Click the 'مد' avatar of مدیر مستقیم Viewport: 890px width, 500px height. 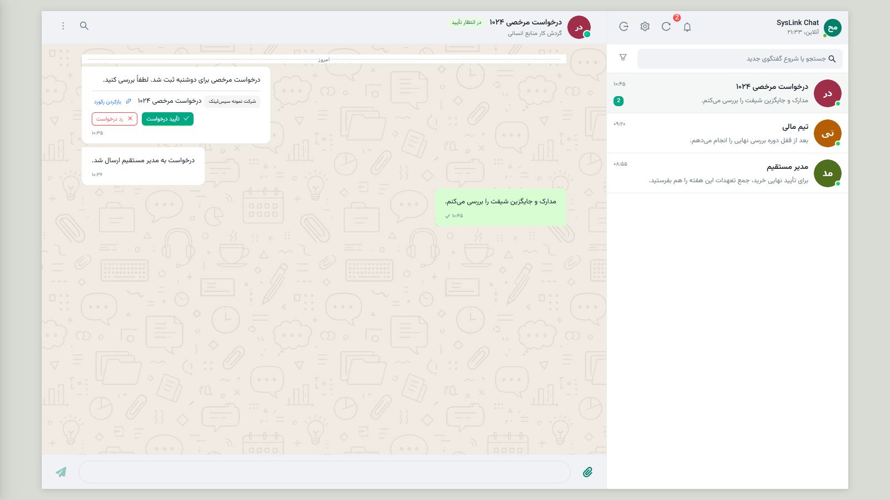[x=828, y=173]
